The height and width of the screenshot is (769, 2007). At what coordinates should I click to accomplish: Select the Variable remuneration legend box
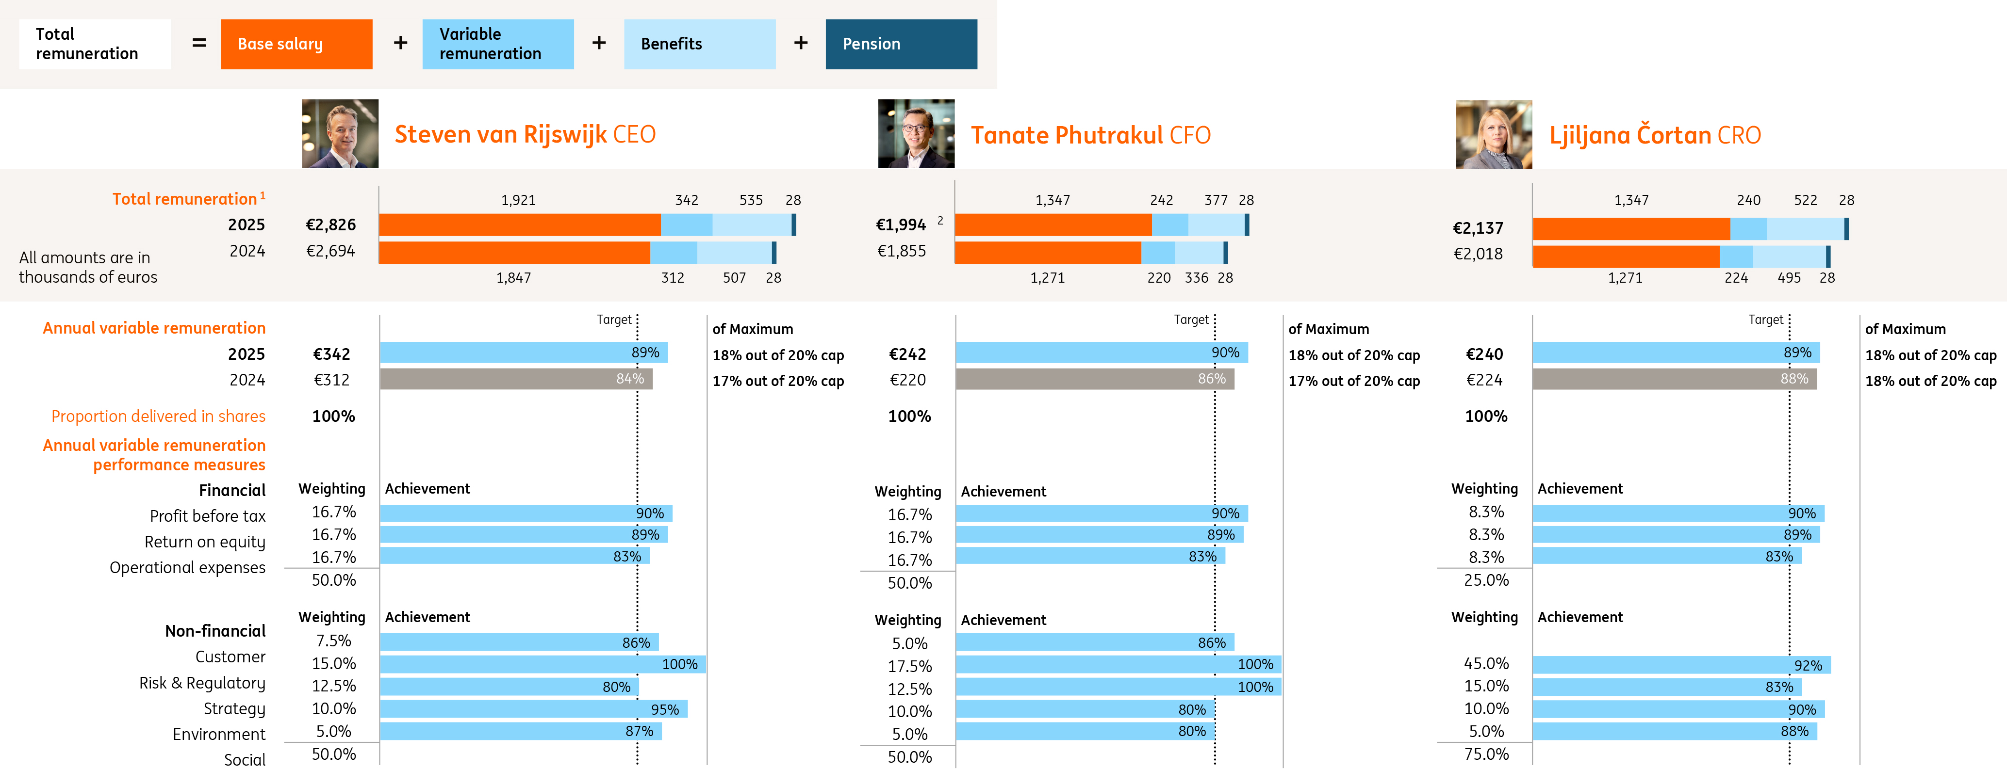coord(498,45)
